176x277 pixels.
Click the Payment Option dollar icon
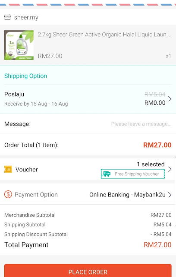click(x=8, y=194)
